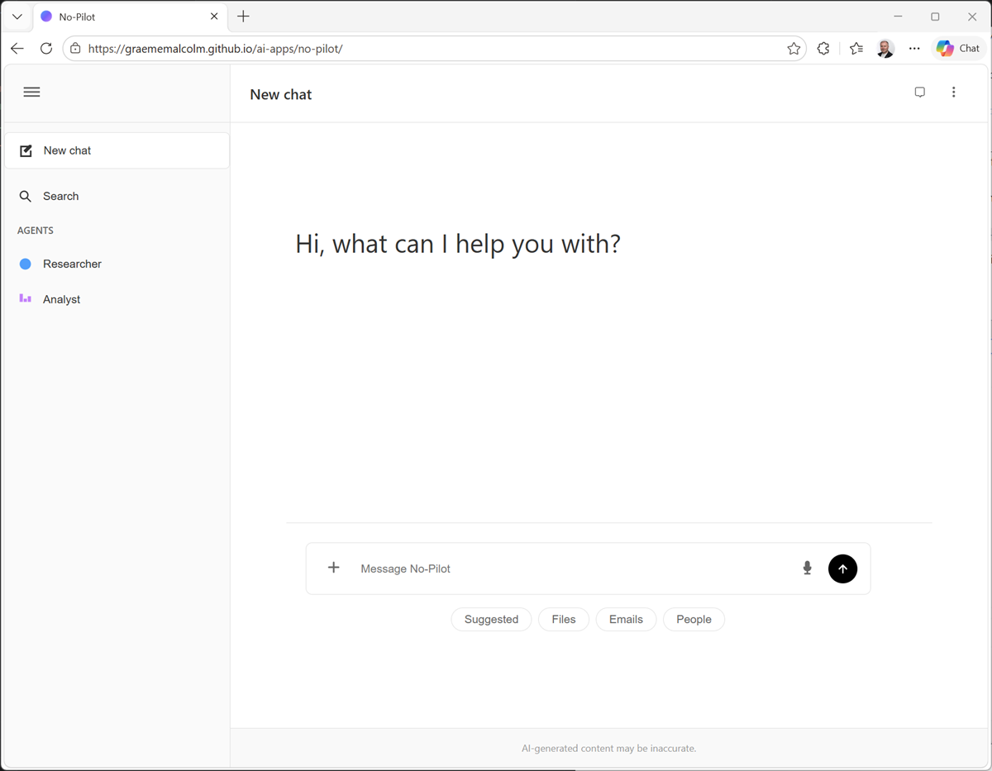992x771 pixels.
Task: Maximize the browser window
Action: (x=935, y=17)
